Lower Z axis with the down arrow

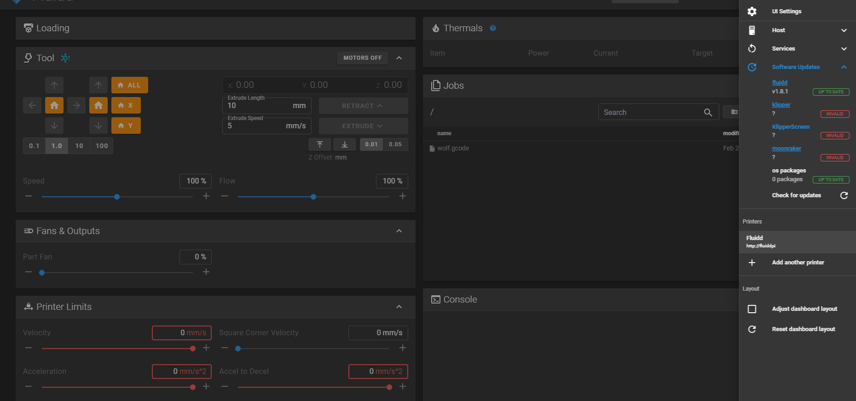click(x=98, y=126)
